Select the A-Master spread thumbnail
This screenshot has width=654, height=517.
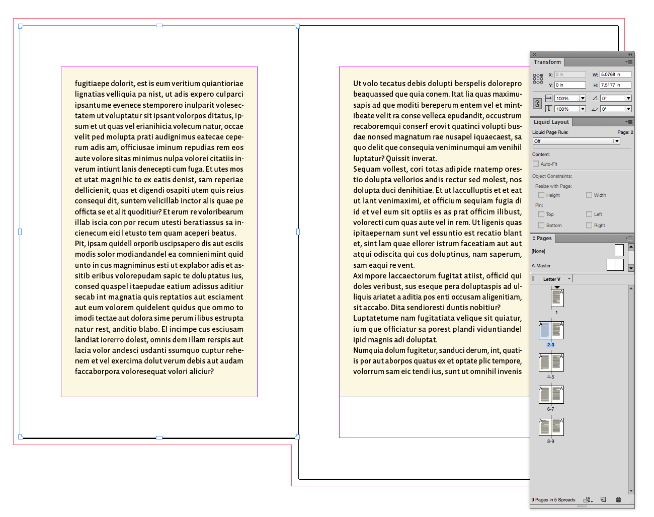615,265
